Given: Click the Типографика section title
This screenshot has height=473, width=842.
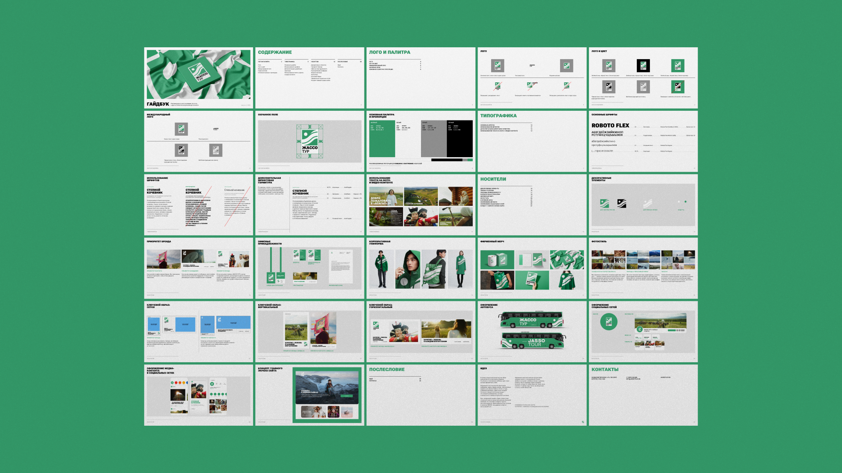Looking at the screenshot, I should coord(498,116).
